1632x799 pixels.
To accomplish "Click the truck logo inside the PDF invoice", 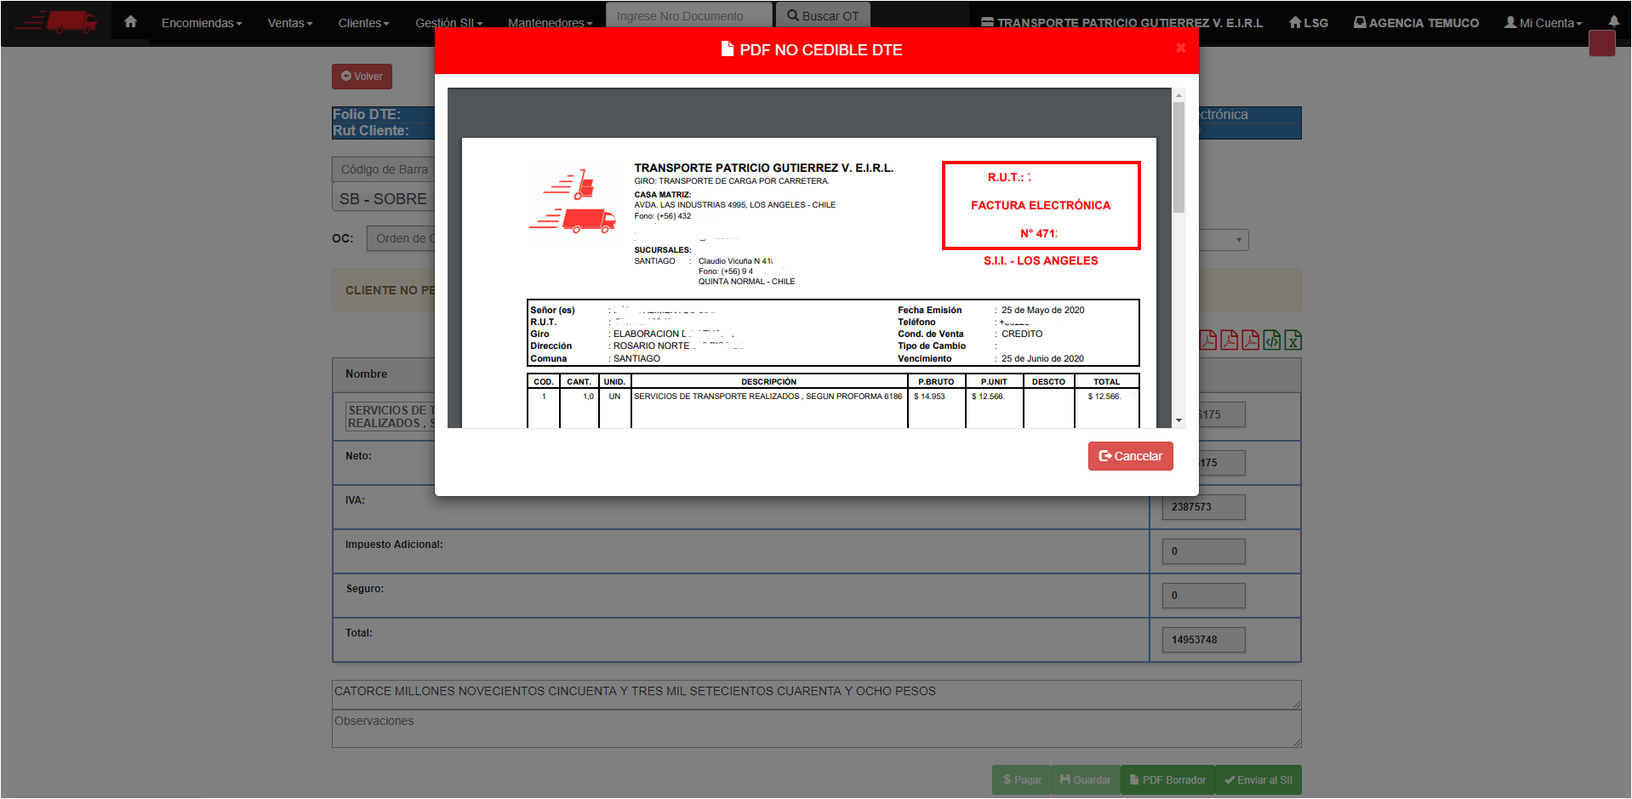I will (572, 201).
